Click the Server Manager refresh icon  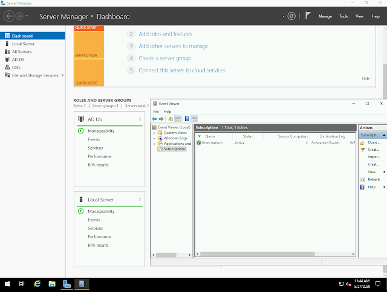(x=291, y=16)
